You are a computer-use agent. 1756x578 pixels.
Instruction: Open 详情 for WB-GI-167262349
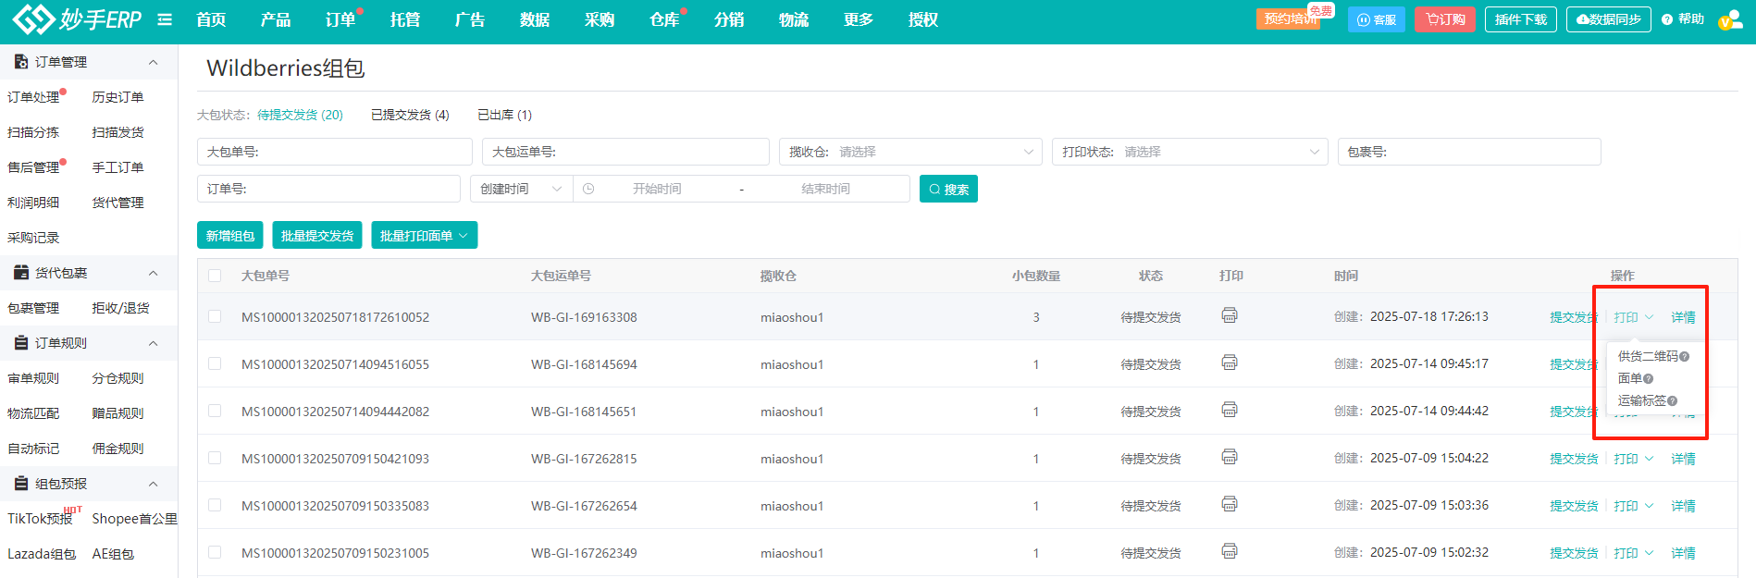pyautogui.click(x=1683, y=553)
